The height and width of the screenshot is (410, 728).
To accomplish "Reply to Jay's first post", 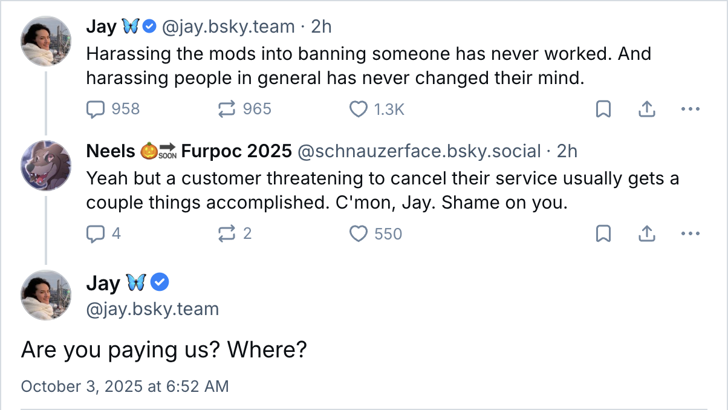I will click(x=96, y=109).
